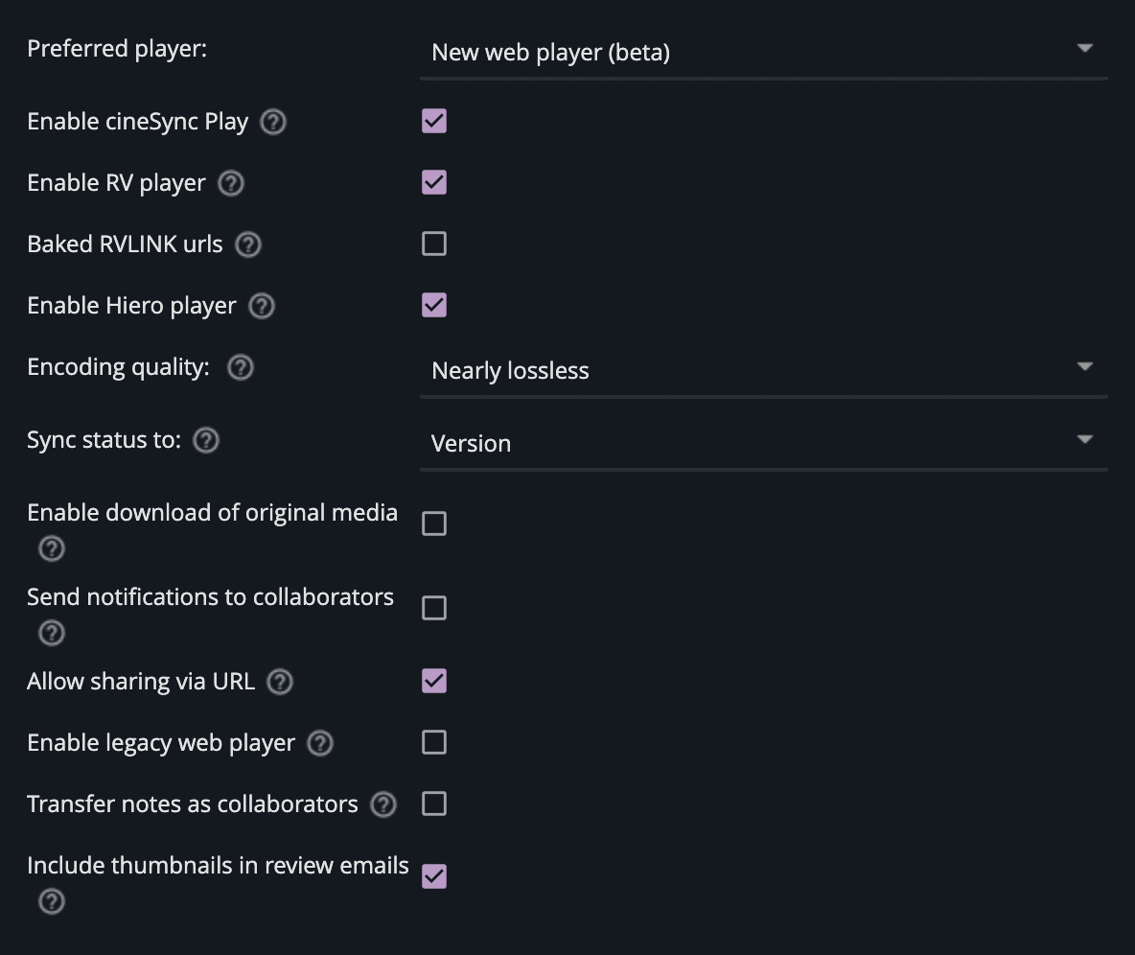
Task: Click the Encoding quality help icon
Action: pos(240,366)
